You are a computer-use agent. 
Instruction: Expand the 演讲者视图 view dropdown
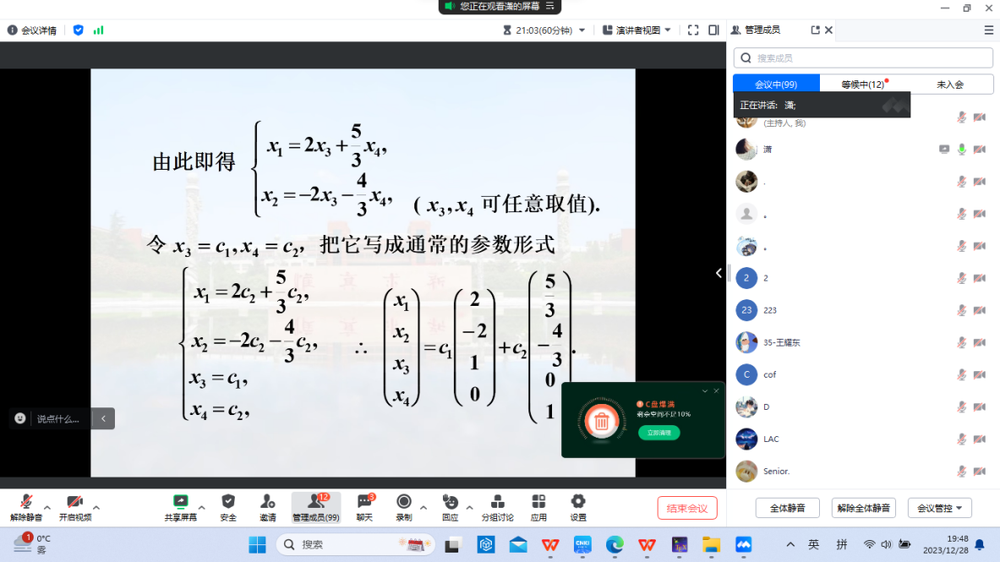[637, 30]
